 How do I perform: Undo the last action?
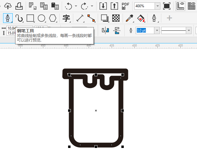coord(68,6)
